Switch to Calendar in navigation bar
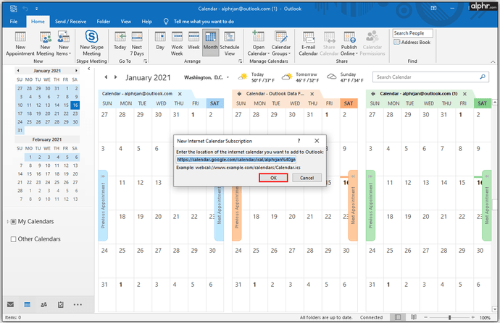This screenshot has width=500, height=323. [x=28, y=304]
